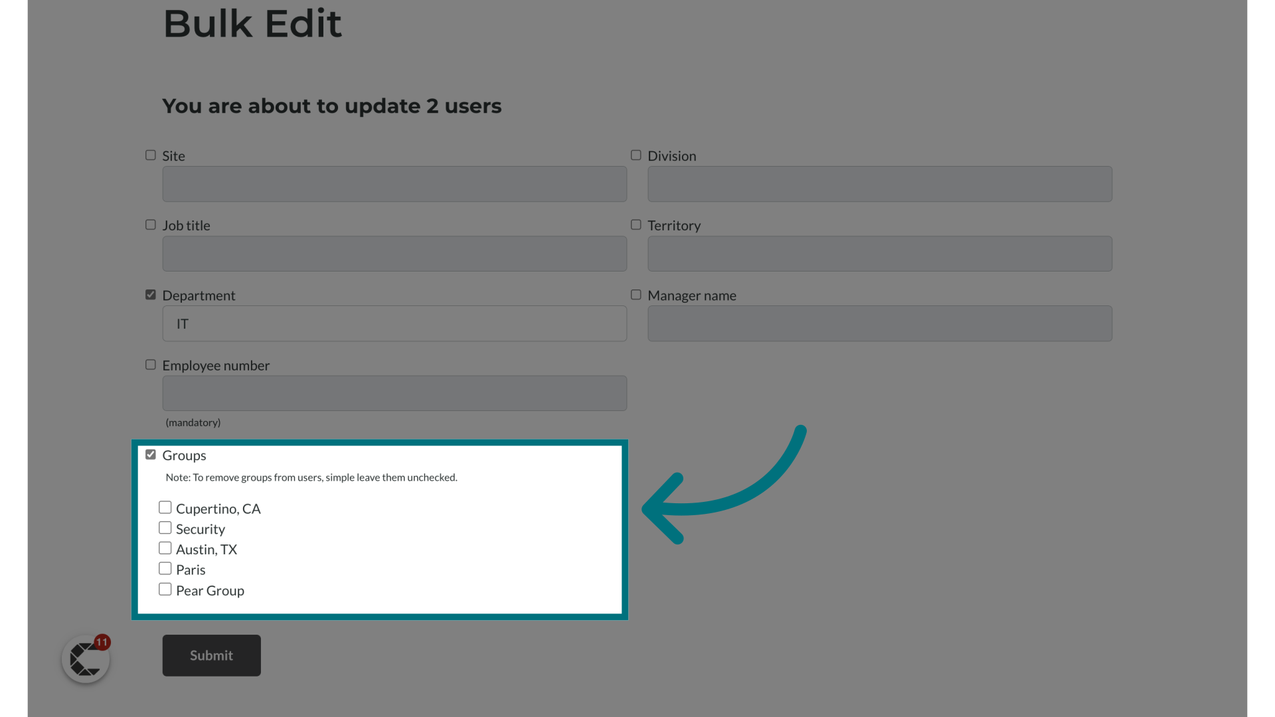
Task: Check the Austin, TX group option
Action: [x=165, y=548]
